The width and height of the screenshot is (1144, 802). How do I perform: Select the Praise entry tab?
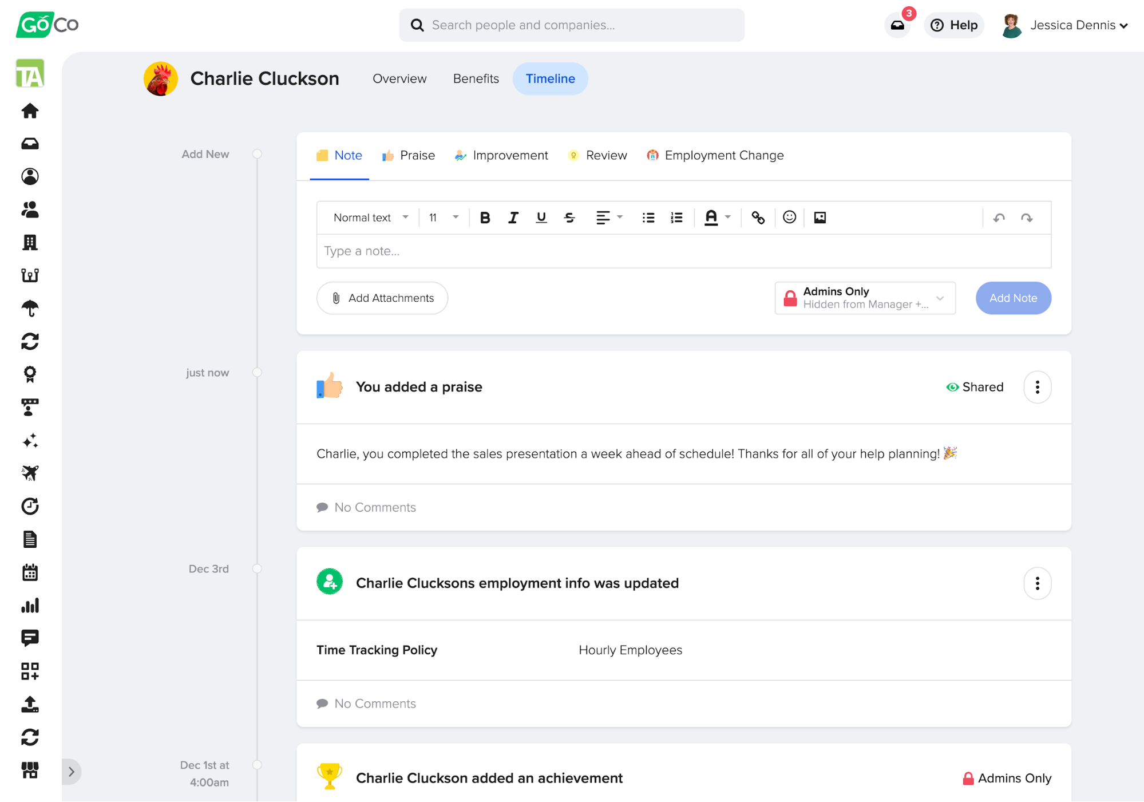409,156
